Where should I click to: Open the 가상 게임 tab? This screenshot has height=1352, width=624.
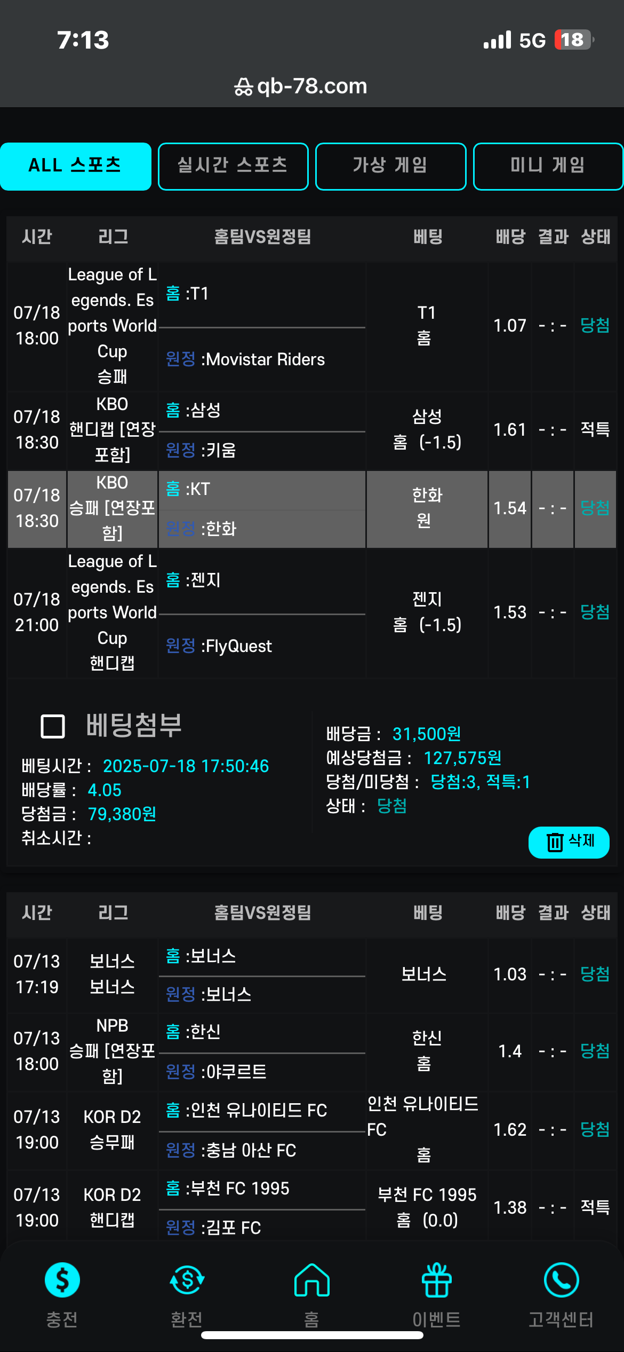point(390,166)
